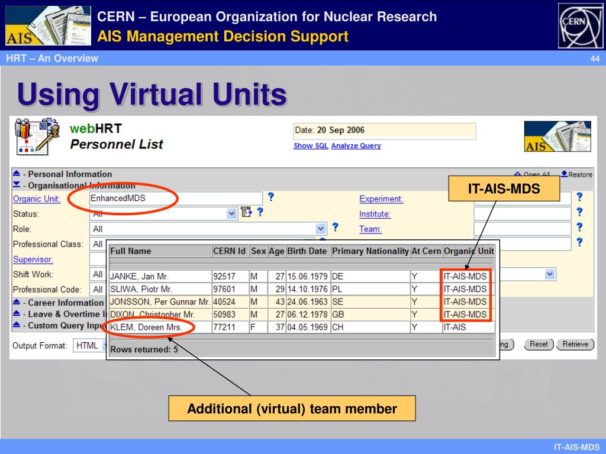Click the Date 20 Sep 2006 field
The image size is (606, 454).
385,131
